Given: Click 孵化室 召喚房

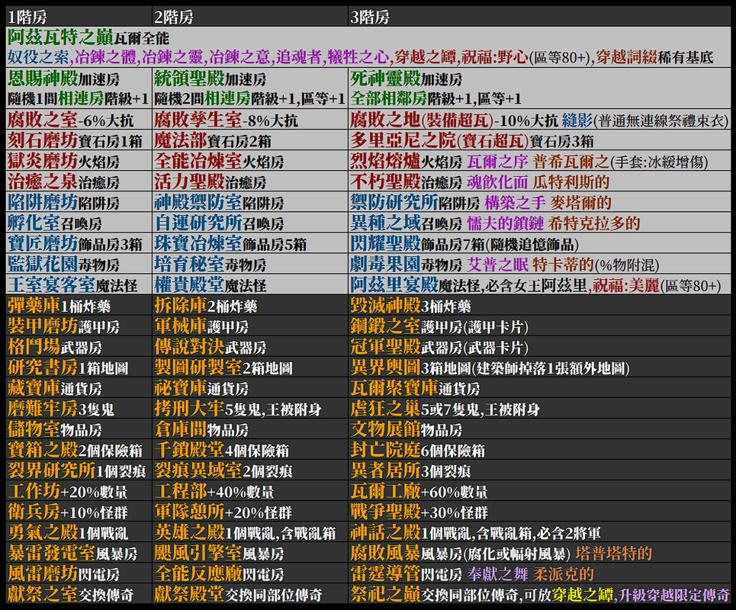Looking at the screenshot, I should [79, 223].
